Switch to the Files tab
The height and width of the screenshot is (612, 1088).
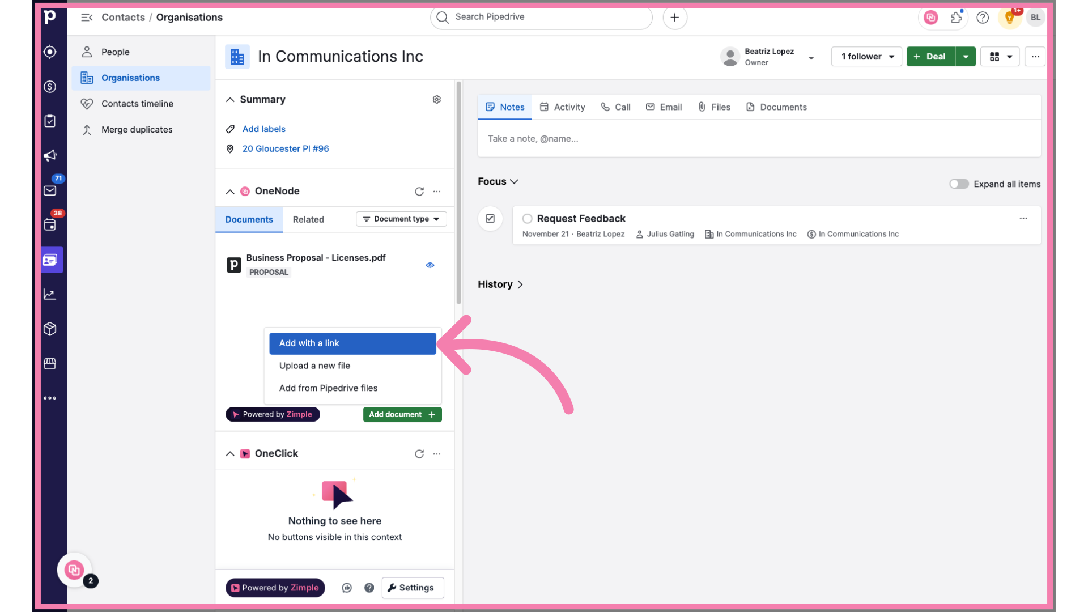click(715, 107)
